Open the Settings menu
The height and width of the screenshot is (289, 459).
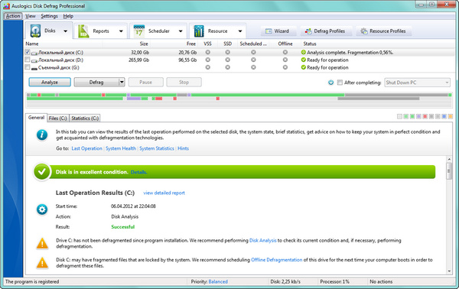[49, 16]
